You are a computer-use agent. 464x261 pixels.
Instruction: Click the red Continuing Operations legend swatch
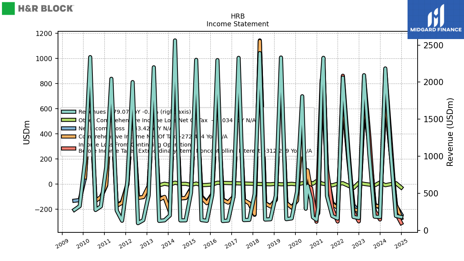coord(68,148)
